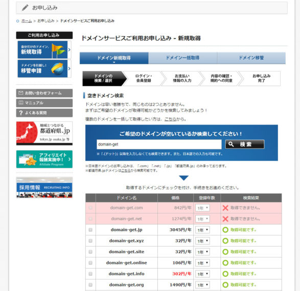
Task: Select the domain-get.org checkbox
Action: coord(90,285)
